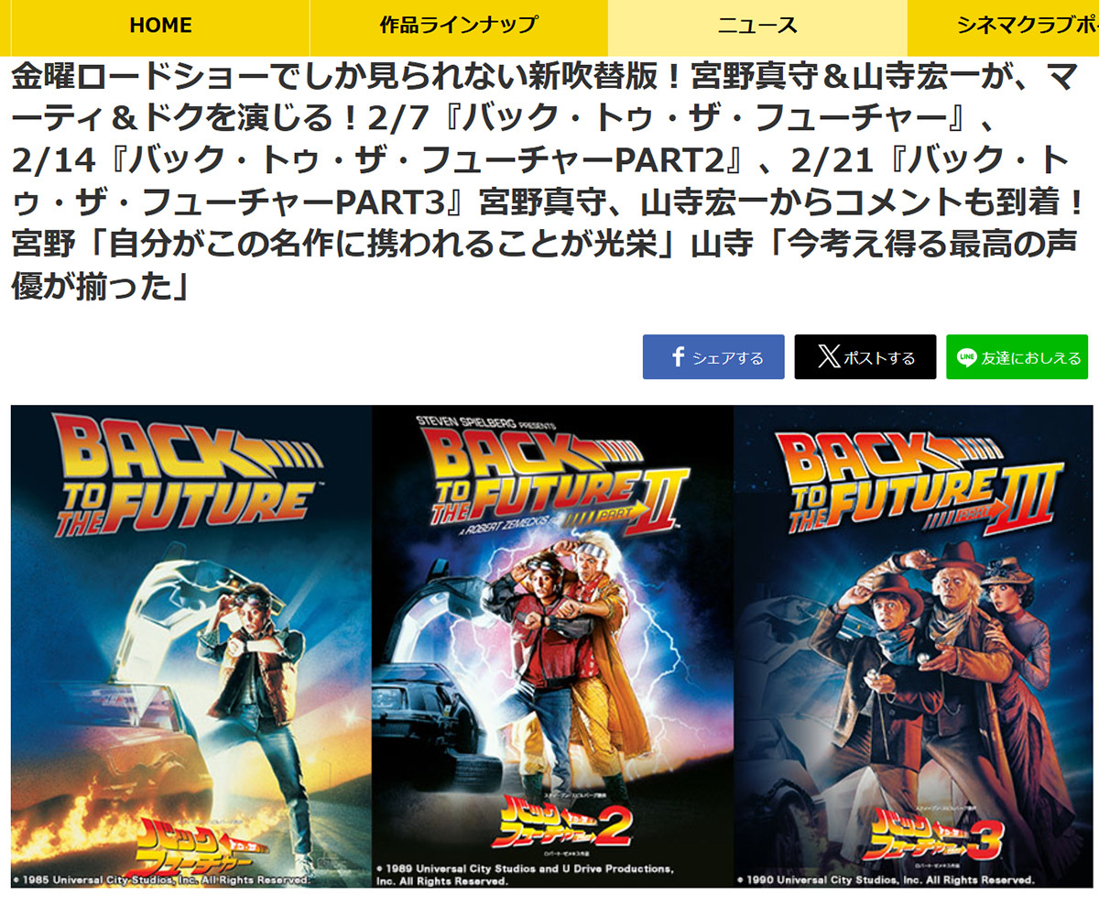1099x906 pixels.
Task: Click the X logo icon
Action: click(x=828, y=357)
